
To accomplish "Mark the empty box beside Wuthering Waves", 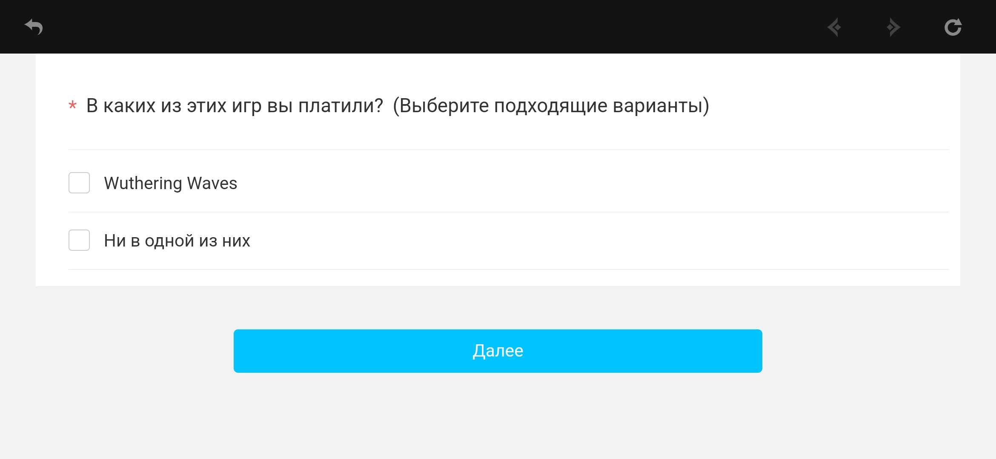I will point(79,183).
